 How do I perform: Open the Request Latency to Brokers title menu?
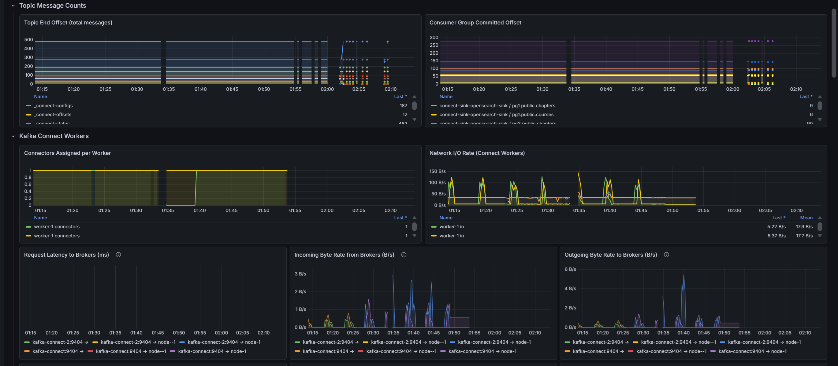[66, 255]
